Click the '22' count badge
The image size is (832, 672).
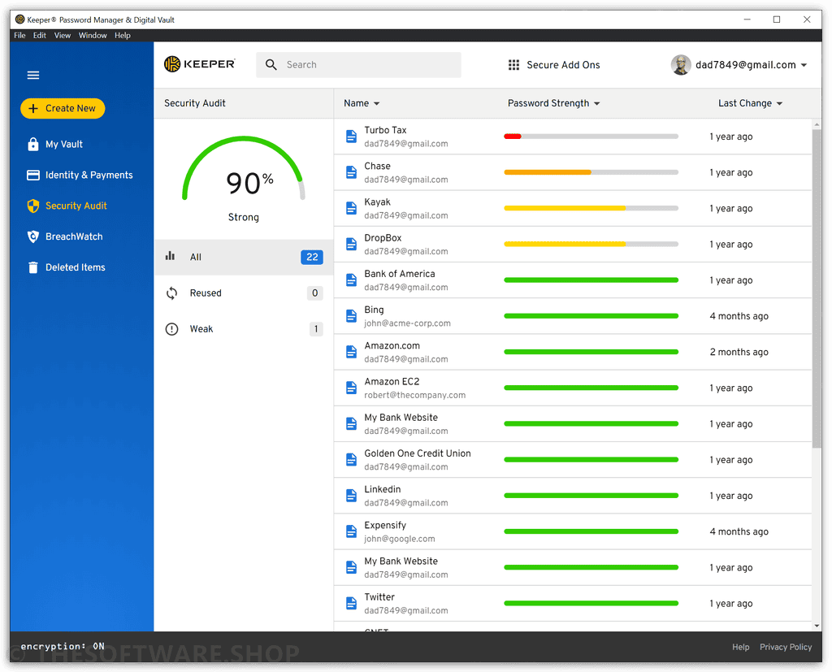pyautogui.click(x=312, y=257)
